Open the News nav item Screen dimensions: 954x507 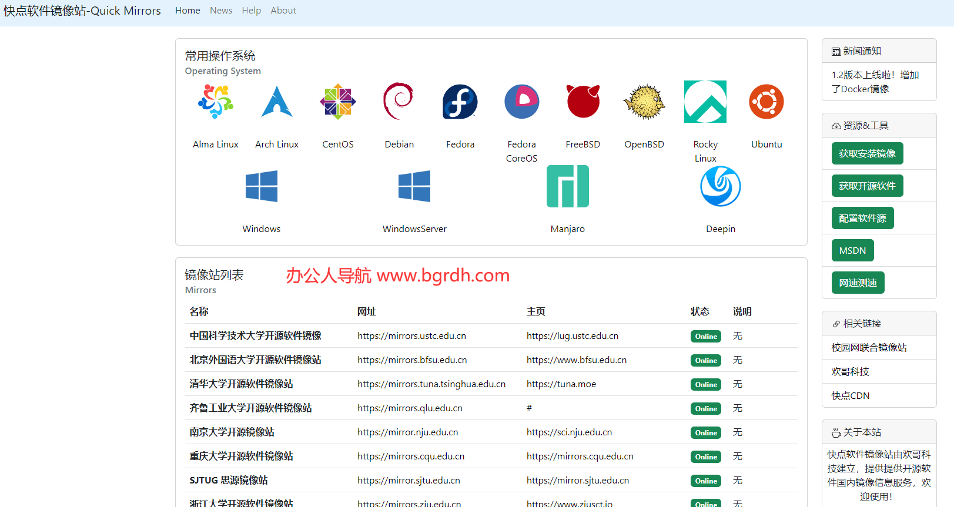click(221, 11)
